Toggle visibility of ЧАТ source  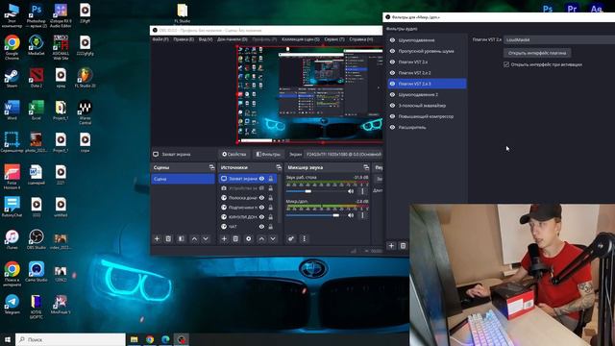(261, 227)
